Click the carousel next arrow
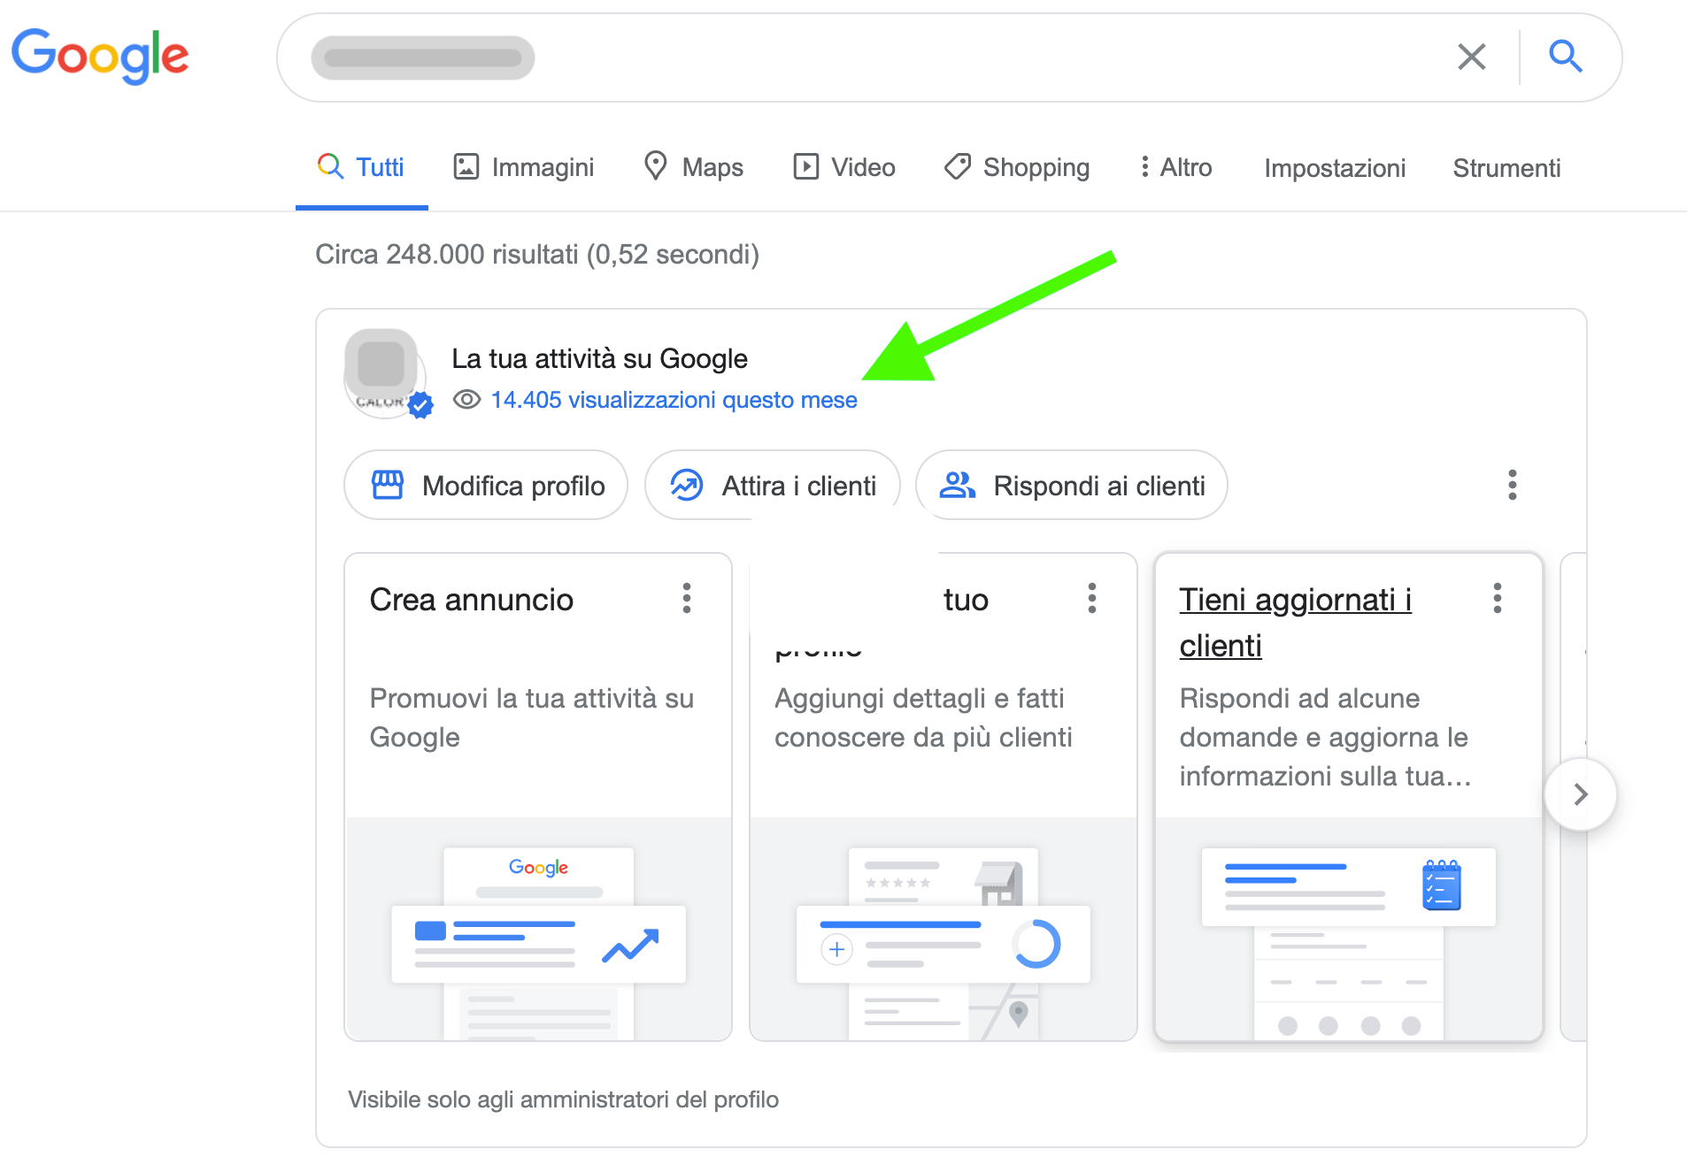The height and width of the screenshot is (1157, 1687). 1581,794
